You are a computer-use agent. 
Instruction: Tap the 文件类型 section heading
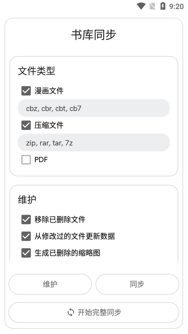tap(37, 71)
